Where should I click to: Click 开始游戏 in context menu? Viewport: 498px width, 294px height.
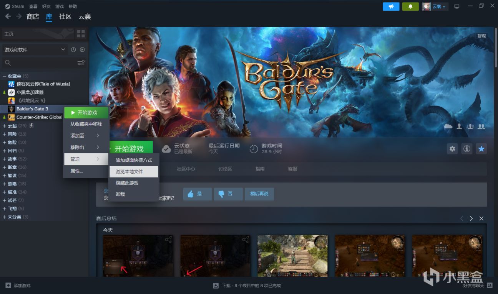click(x=86, y=113)
